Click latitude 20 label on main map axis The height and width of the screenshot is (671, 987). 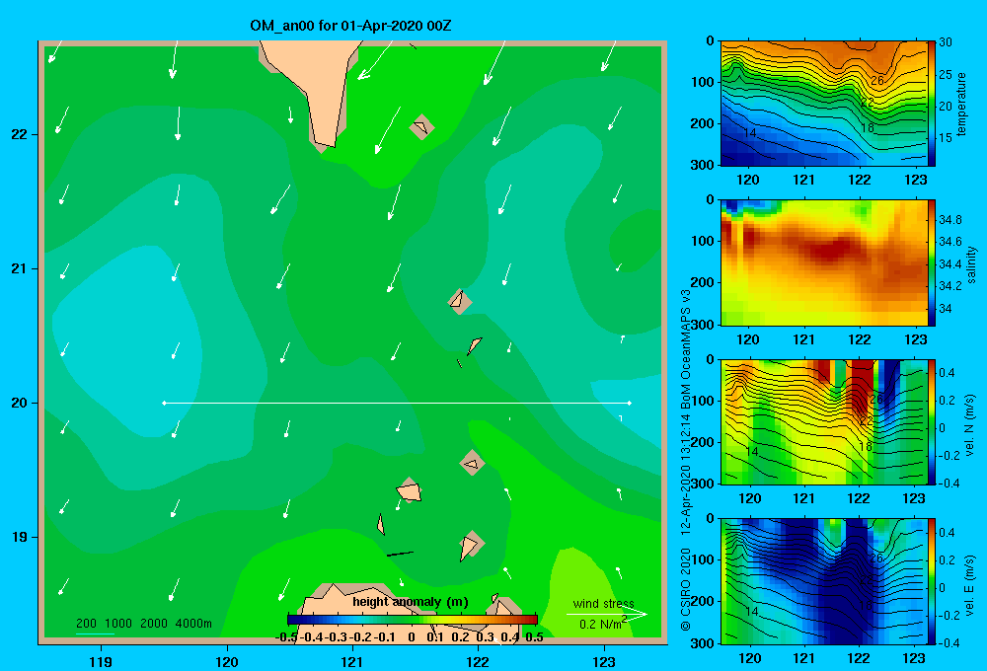point(20,403)
